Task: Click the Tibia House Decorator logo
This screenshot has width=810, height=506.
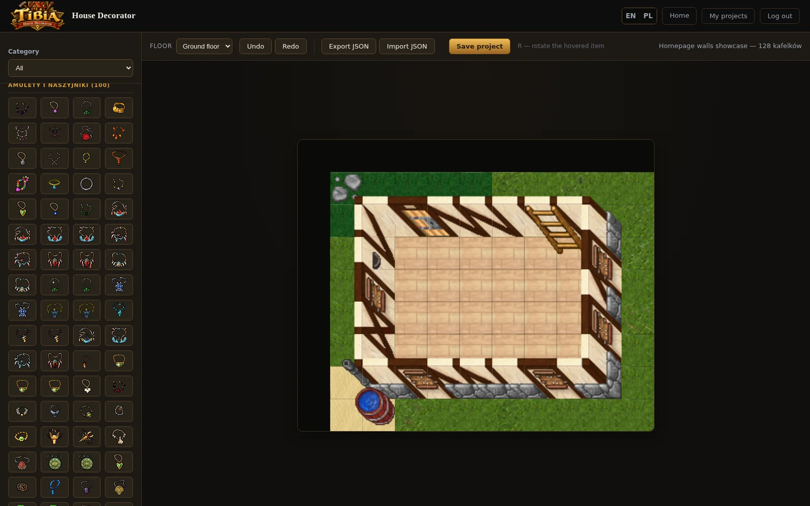Action: coord(37,16)
